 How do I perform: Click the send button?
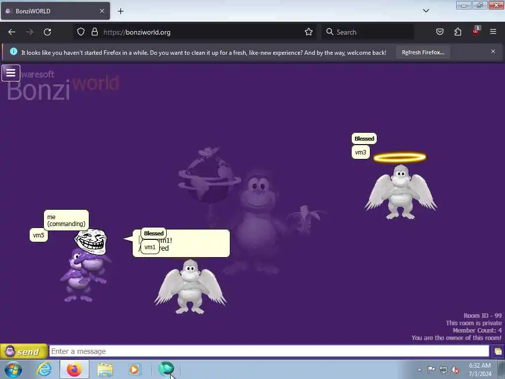point(24,351)
